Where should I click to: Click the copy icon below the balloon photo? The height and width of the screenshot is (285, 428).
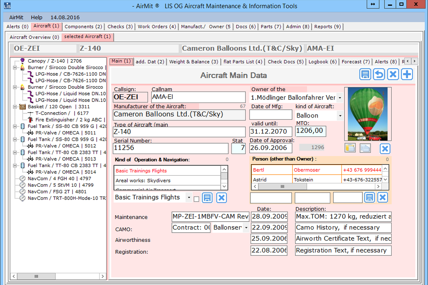click(365, 148)
